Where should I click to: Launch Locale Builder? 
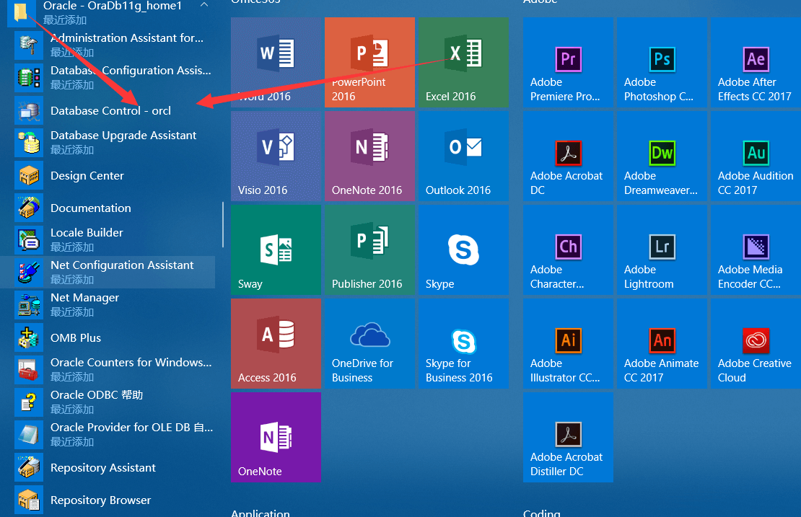pos(108,239)
